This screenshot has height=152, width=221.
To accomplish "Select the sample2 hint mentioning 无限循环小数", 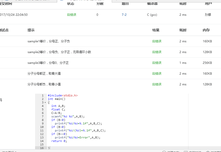I will click(x=59, y=52).
